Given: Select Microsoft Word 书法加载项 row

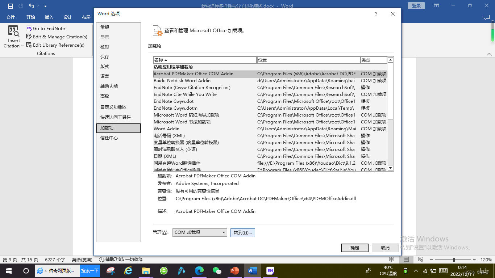Looking at the screenshot, I should click(270, 122).
